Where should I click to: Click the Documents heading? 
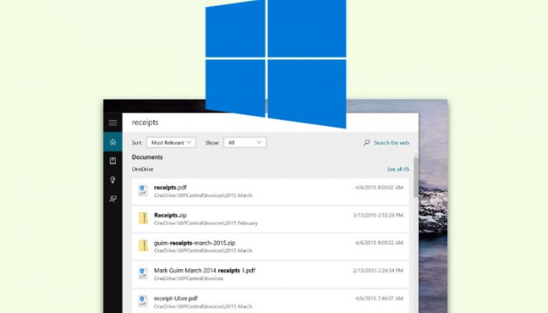[147, 157]
